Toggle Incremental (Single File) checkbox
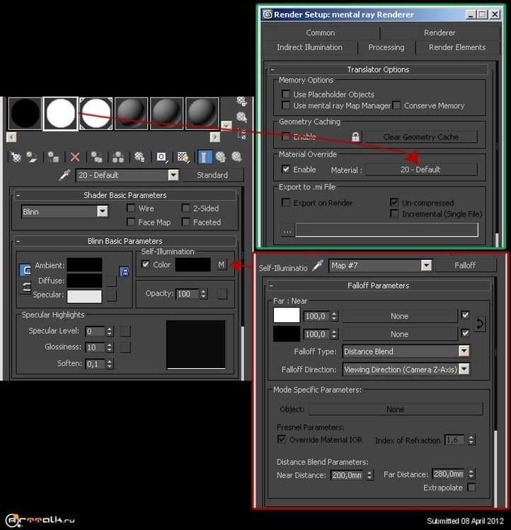The height and width of the screenshot is (530, 511). click(394, 213)
